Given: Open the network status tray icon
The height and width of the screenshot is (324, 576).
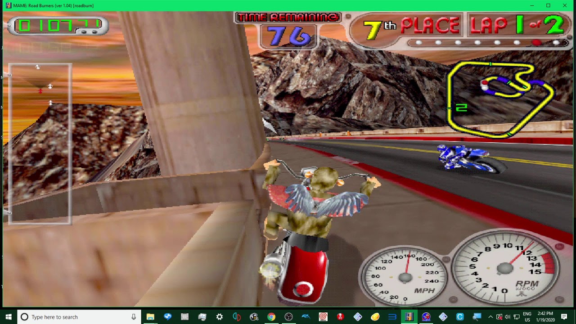Looking at the screenshot, I should pos(516,317).
